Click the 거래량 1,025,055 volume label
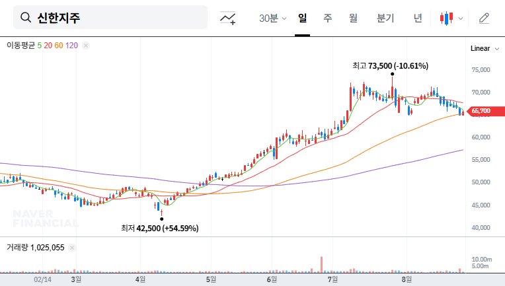Image resolution: width=505 pixels, height=286 pixels. (x=36, y=248)
